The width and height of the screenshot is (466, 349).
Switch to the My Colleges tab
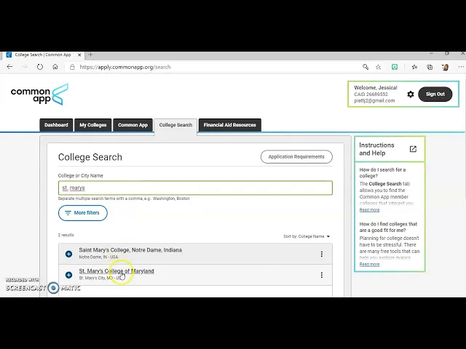click(x=92, y=125)
